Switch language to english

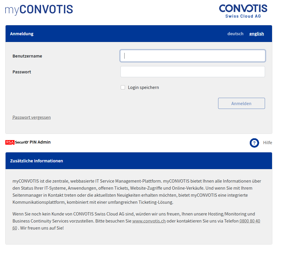(x=257, y=34)
